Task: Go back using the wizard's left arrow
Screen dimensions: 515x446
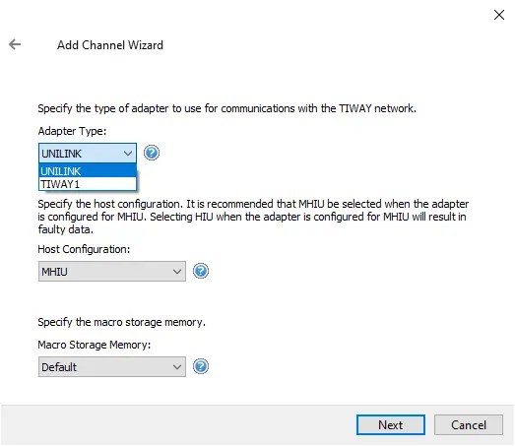Action: click(x=15, y=44)
